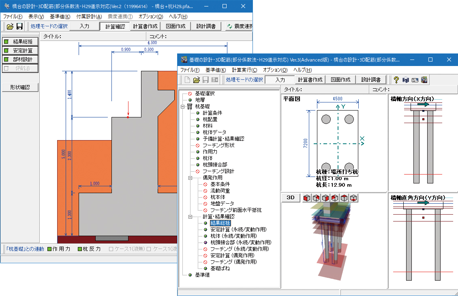458x296 pixels.
Task: Select 予備計算・結果確認 in the tree
Action: click(x=223, y=138)
